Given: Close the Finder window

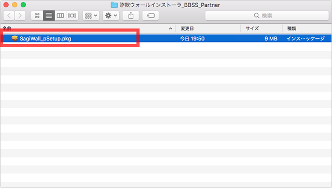Looking at the screenshot, I should (x=6, y=5).
